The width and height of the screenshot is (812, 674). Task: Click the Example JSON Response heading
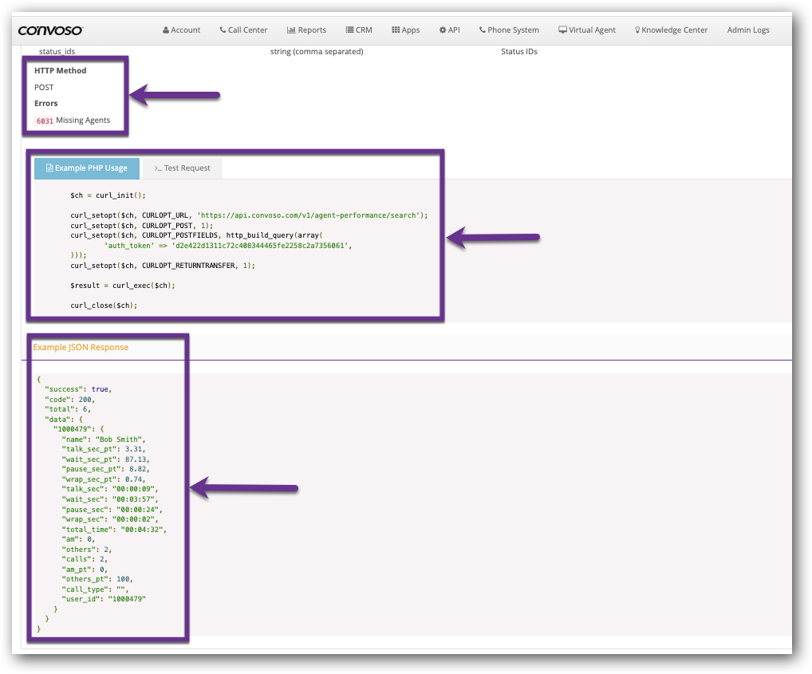coord(81,347)
